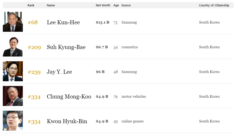236x134 pixels.
Task: Click Lee Kun-Hee's profile photo
Action: point(13,22)
